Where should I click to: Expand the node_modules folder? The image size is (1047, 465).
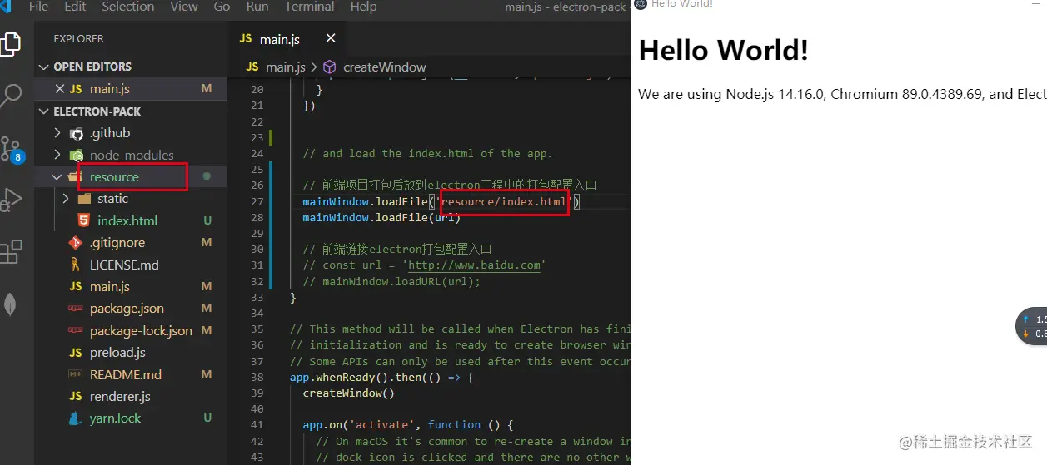(57, 155)
